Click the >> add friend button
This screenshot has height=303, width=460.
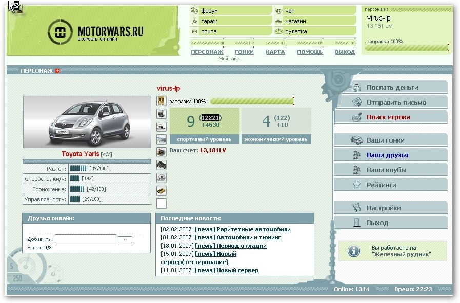125,239
